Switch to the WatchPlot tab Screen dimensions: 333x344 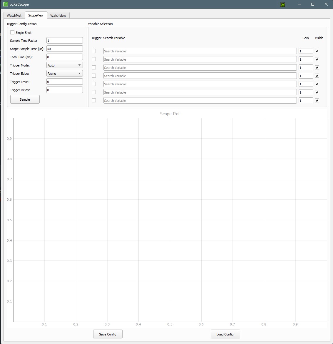coord(14,15)
